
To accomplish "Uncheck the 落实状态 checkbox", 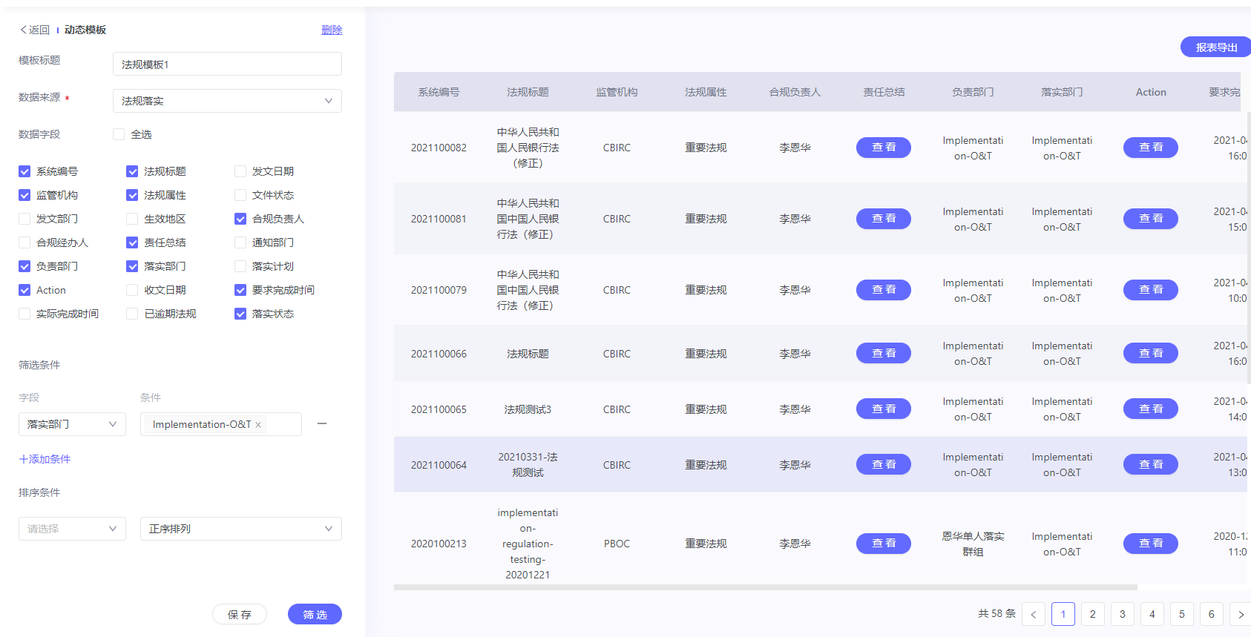I will [240, 314].
